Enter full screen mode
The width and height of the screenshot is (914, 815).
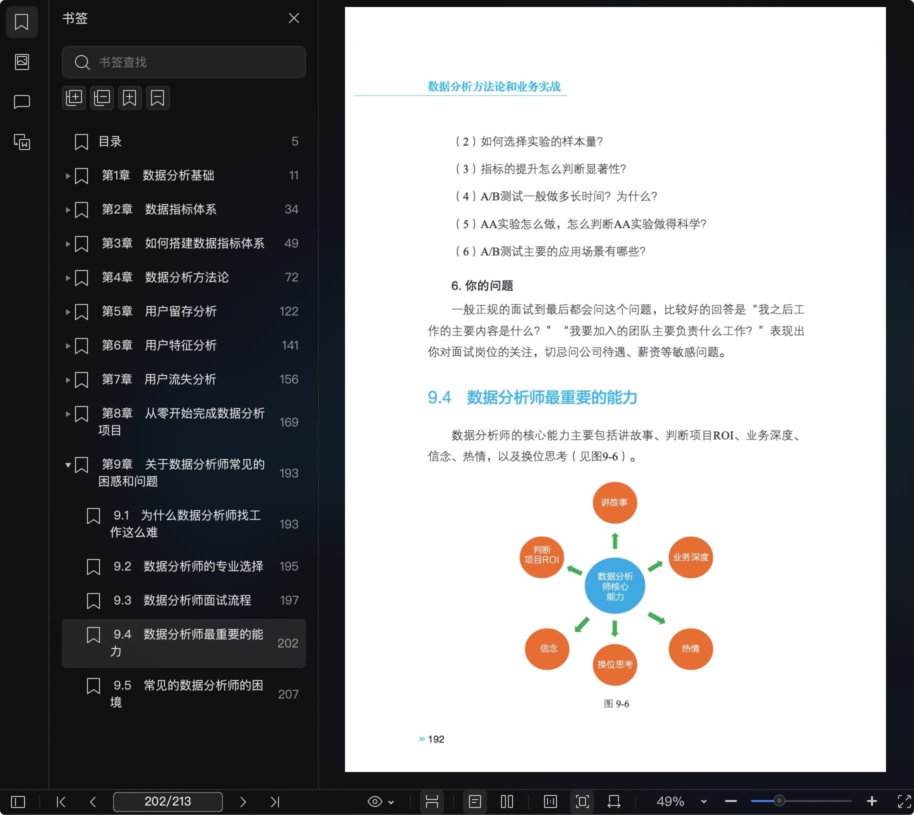(904, 801)
